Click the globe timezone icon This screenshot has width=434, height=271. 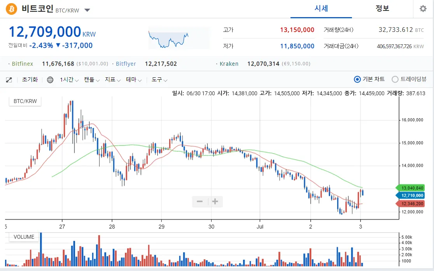(50, 80)
